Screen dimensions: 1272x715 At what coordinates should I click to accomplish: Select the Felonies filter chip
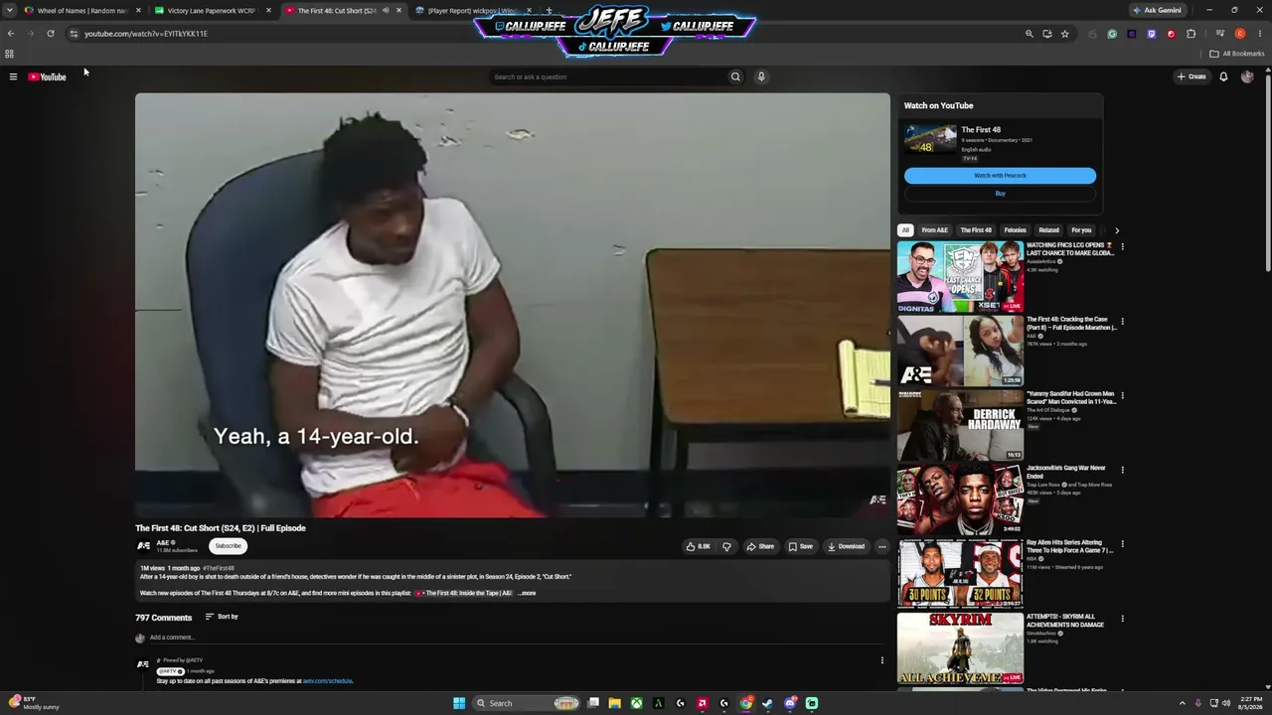coord(1015,230)
